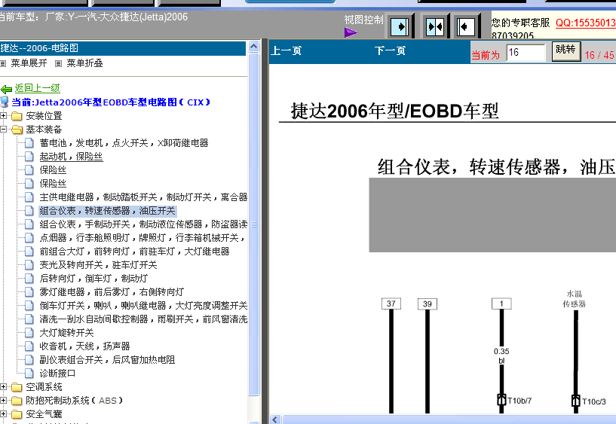Click the document icon beside 诊断接口
The image size is (616, 424).
(29, 374)
